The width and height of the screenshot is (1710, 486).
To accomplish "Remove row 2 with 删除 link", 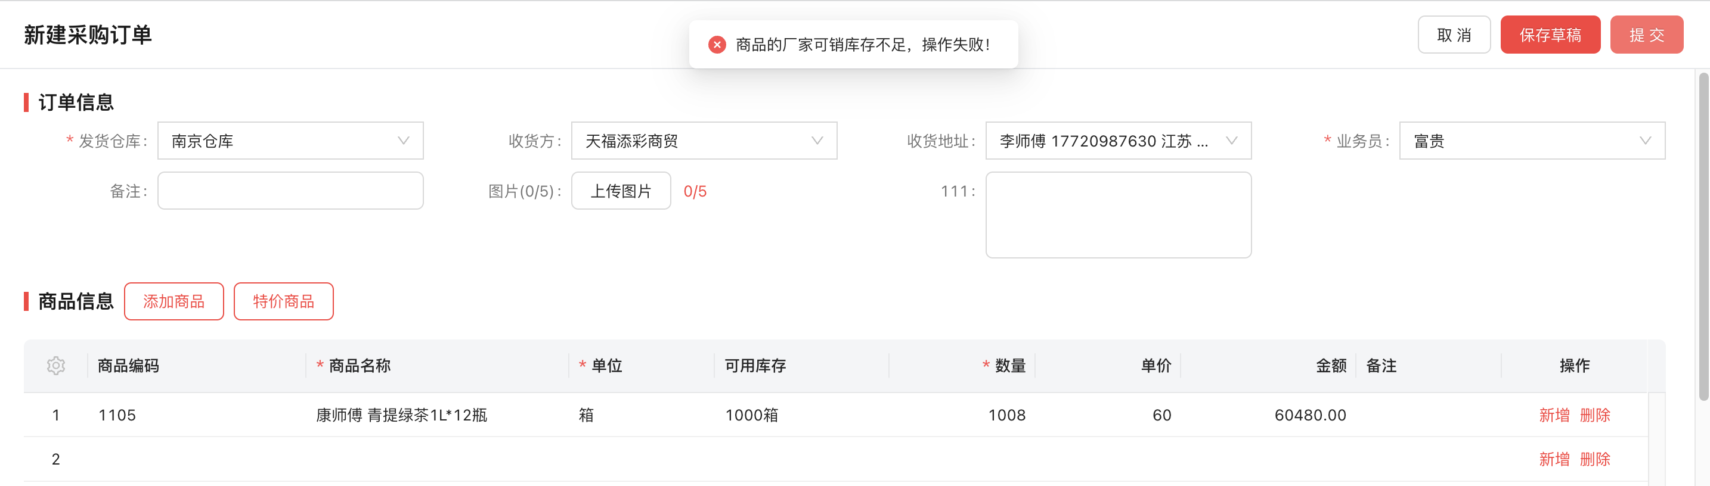I will coord(1594,459).
